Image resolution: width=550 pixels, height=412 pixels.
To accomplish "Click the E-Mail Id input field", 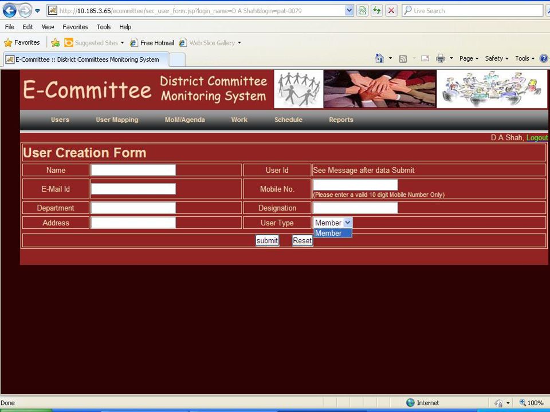I will [x=133, y=189].
